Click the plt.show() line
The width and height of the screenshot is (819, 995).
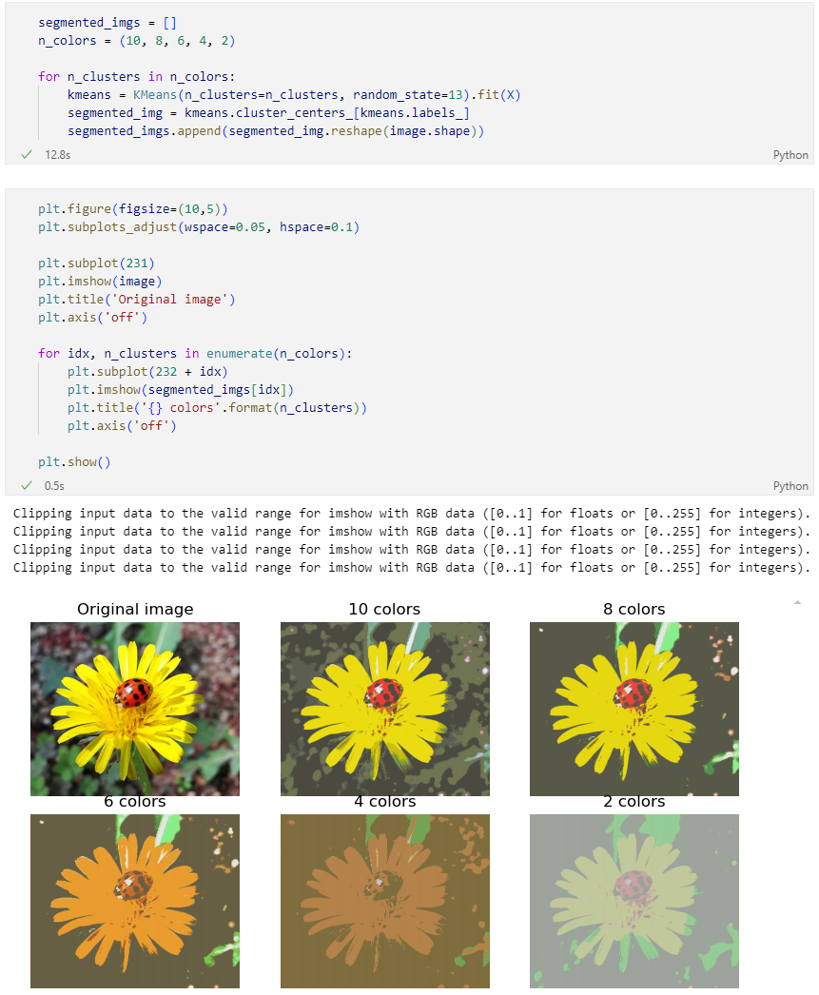click(x=74, y=462)
